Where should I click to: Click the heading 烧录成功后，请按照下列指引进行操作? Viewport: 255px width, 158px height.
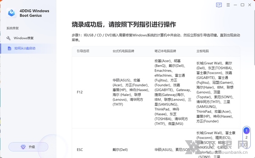point(124,24)
